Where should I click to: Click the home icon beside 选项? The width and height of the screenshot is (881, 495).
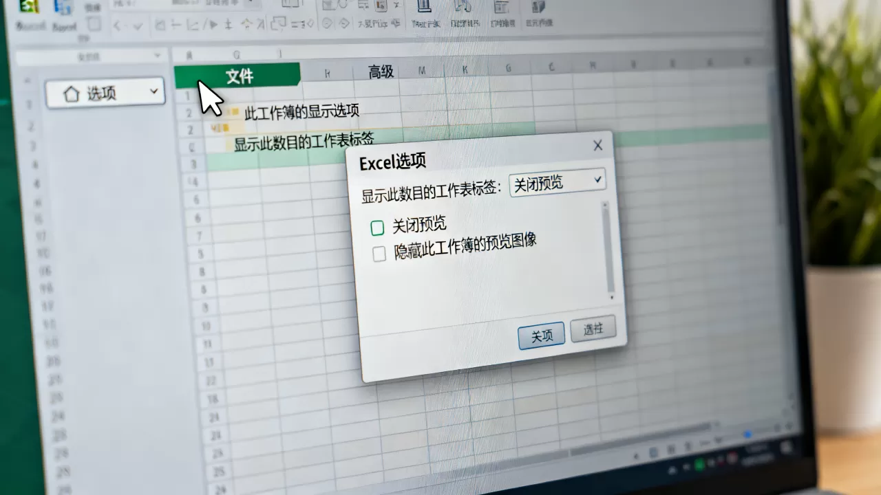[71, 94]
